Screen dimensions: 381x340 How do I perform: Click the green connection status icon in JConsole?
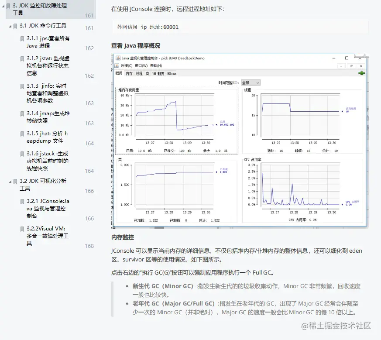(361, 73)
